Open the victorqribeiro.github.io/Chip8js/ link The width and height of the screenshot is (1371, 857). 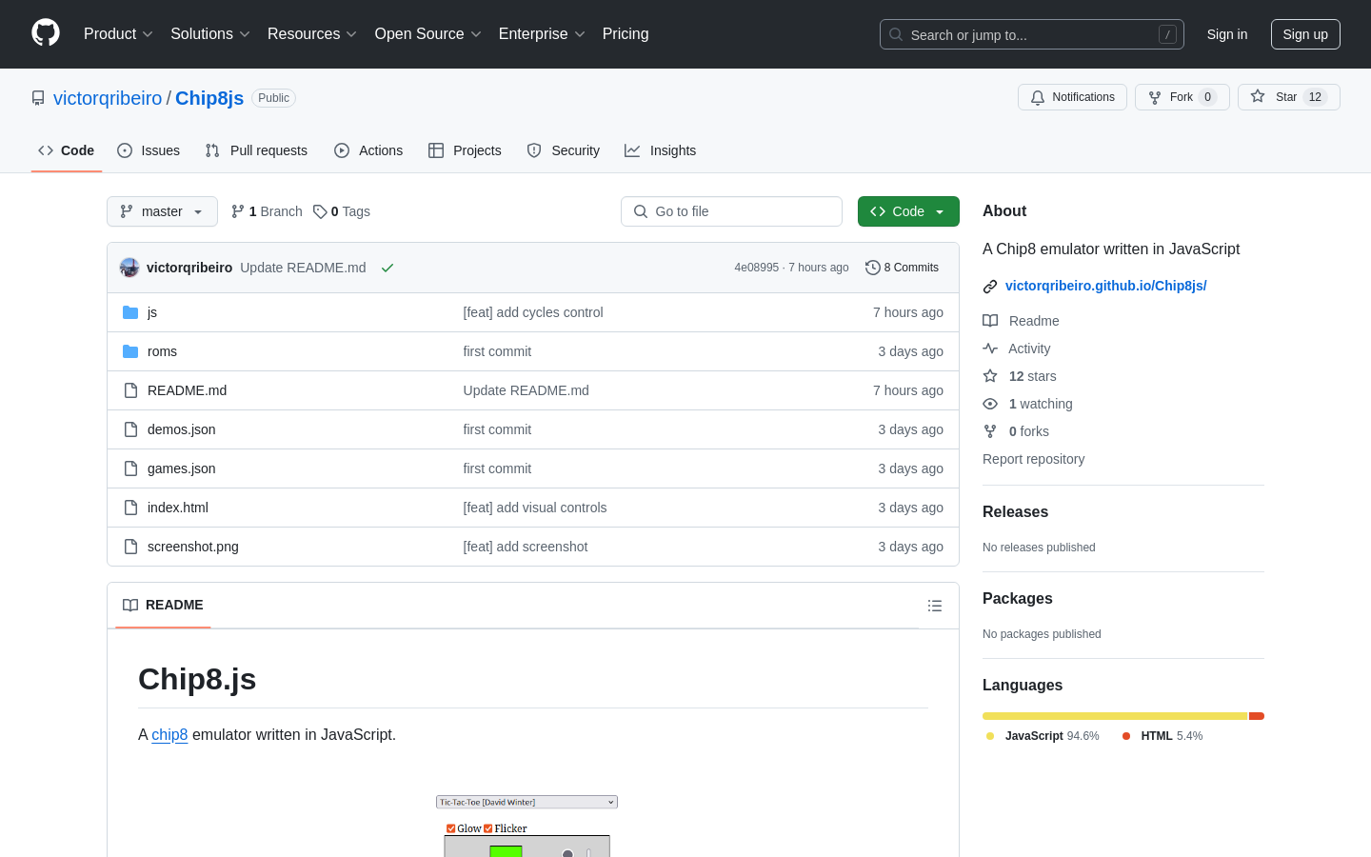(1105, 286)
